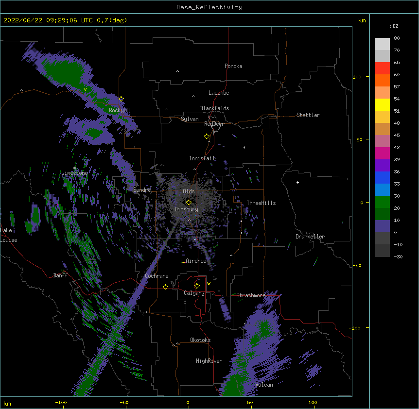Image resolution: width=419 pixels, height=409 pixels.
Task: Select the bright yellow swatch between 54 and 51
Action: tap(382, 104)
